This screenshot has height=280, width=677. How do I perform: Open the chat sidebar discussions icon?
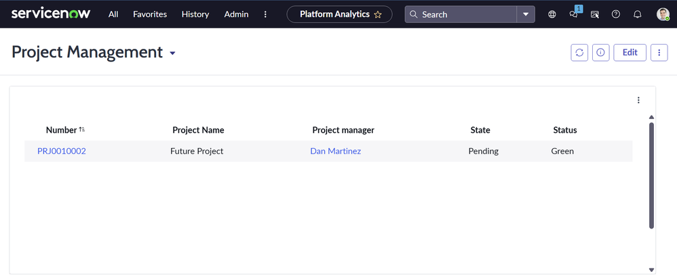tap(574, 14)
